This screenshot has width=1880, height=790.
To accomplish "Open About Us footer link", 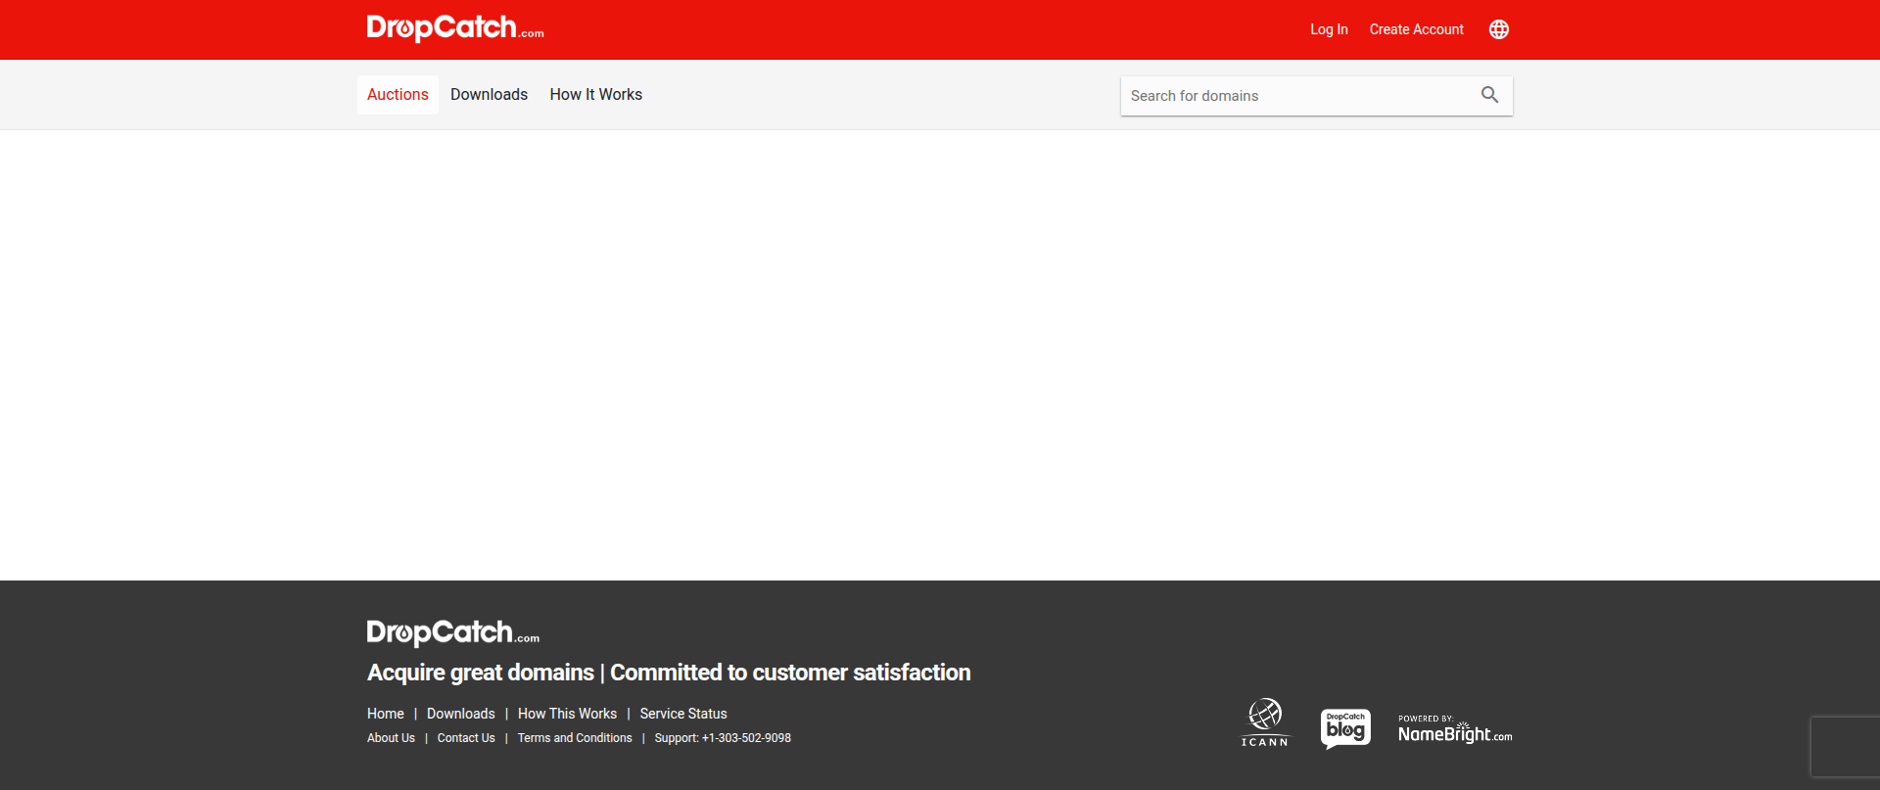I will tap(391, 738).
